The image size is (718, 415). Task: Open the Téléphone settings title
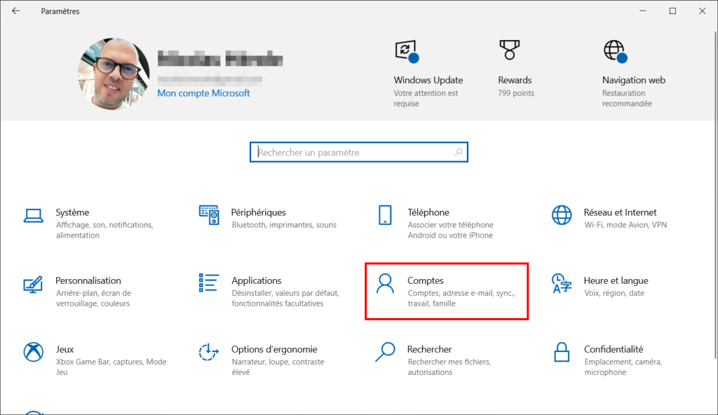click(428, 212)
